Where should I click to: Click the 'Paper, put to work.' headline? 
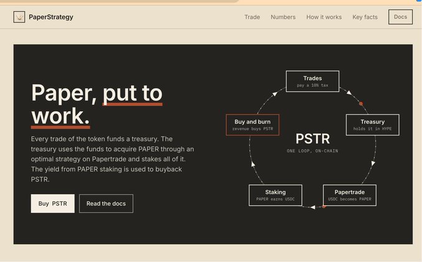[97, 105]
